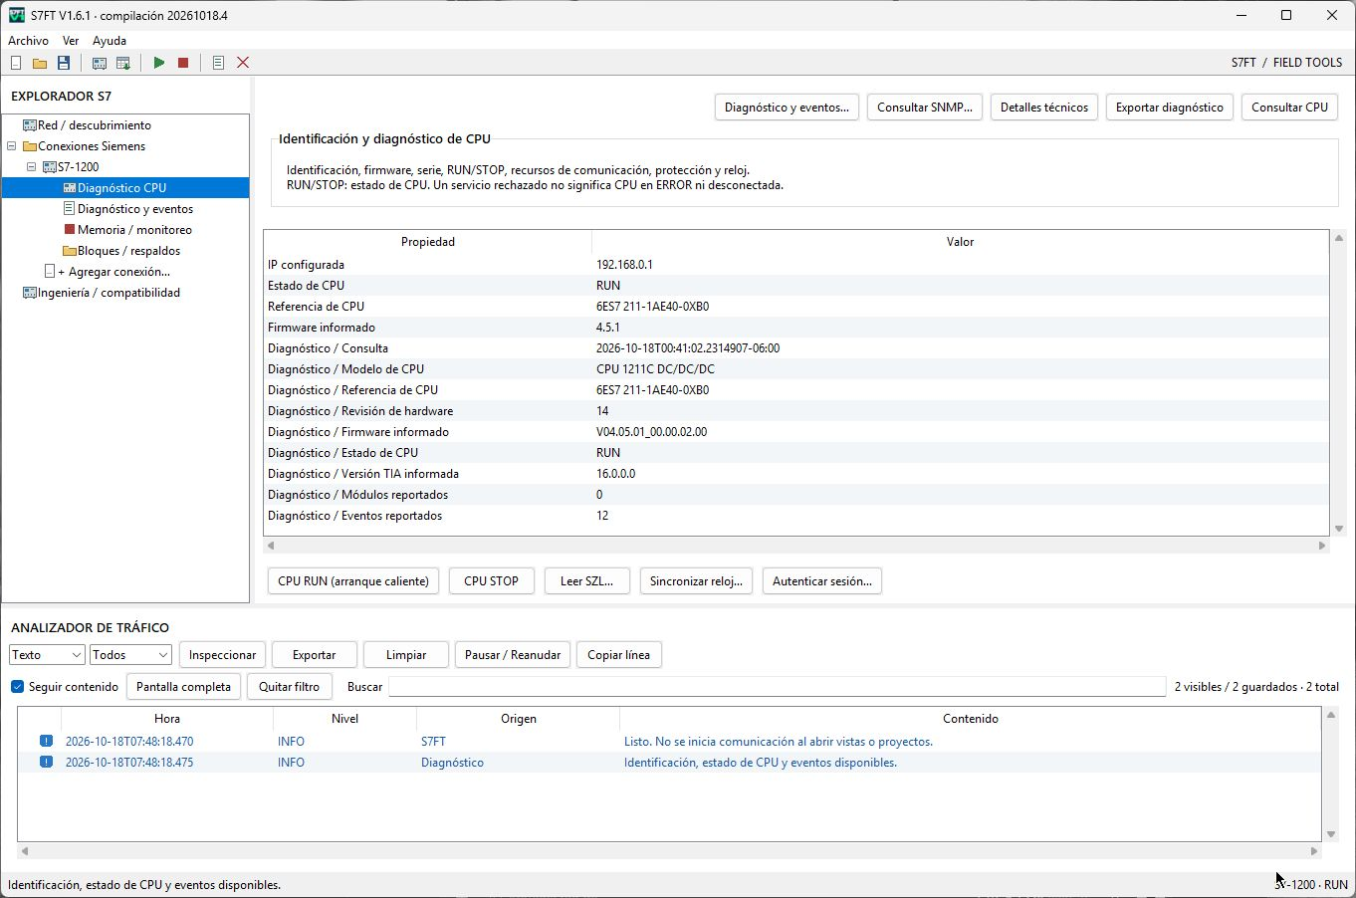
Task: Collapse the Conexiones Siemens tree node
Action: coord(12,146)
